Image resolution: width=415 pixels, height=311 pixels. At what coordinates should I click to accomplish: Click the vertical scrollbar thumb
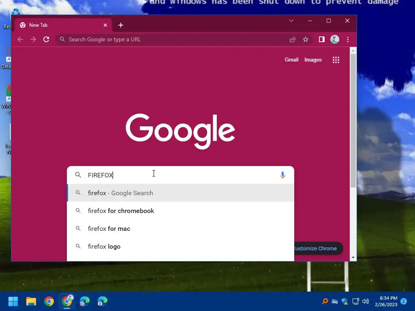click(353, 120)
